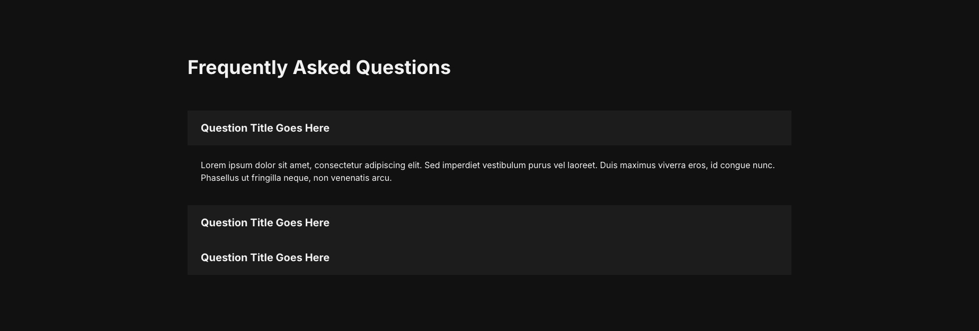Click the first question's title text

tap(265, 128)
